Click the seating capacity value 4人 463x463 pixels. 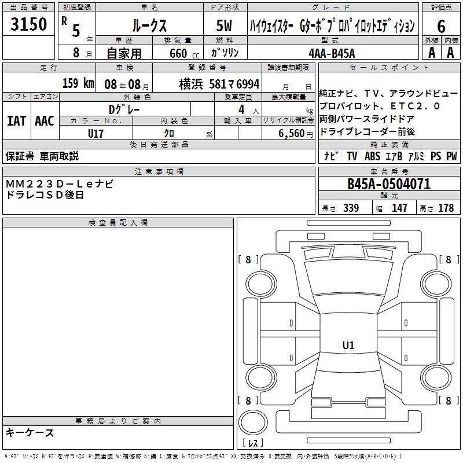pos(249,110)
